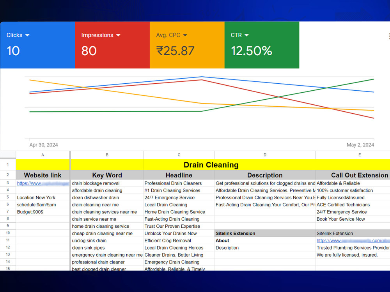390x292 pixels.
Task: Click the Website link header cell
Action: tap(43, 175)
